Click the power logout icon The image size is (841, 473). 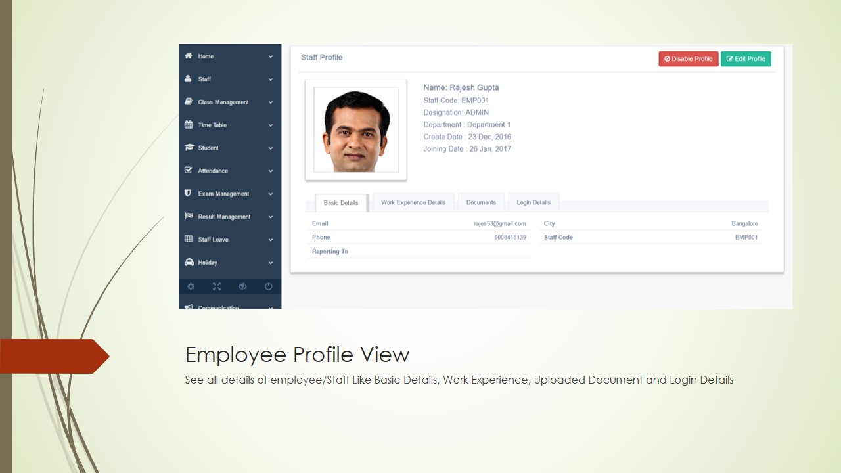click(268, 286)
